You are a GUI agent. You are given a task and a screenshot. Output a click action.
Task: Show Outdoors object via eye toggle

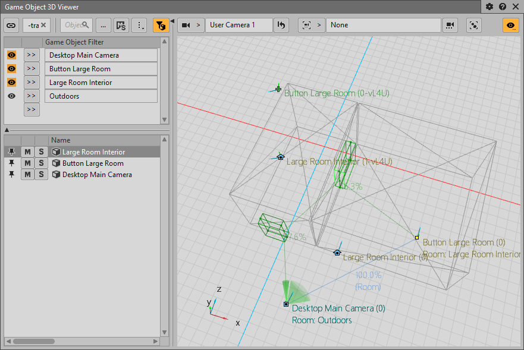(x=11, y=96)
